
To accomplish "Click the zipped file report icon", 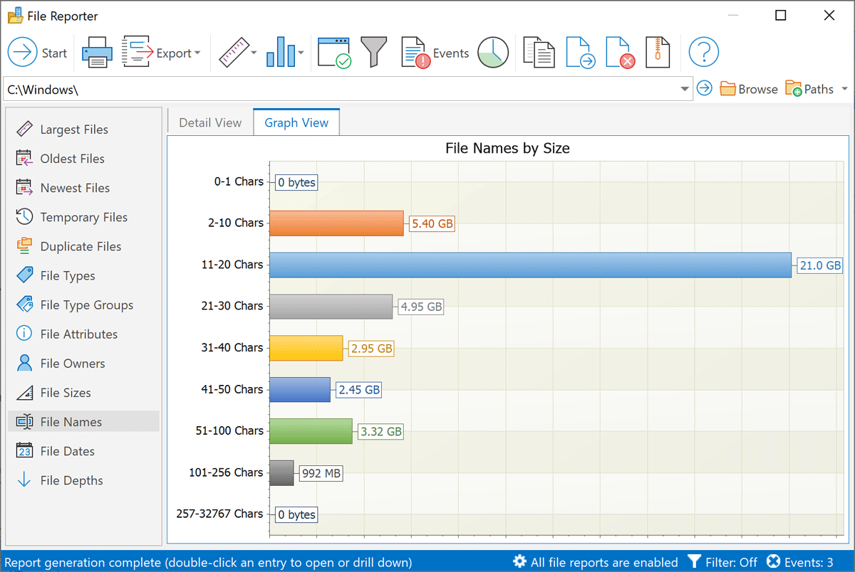I will (657, 52).
